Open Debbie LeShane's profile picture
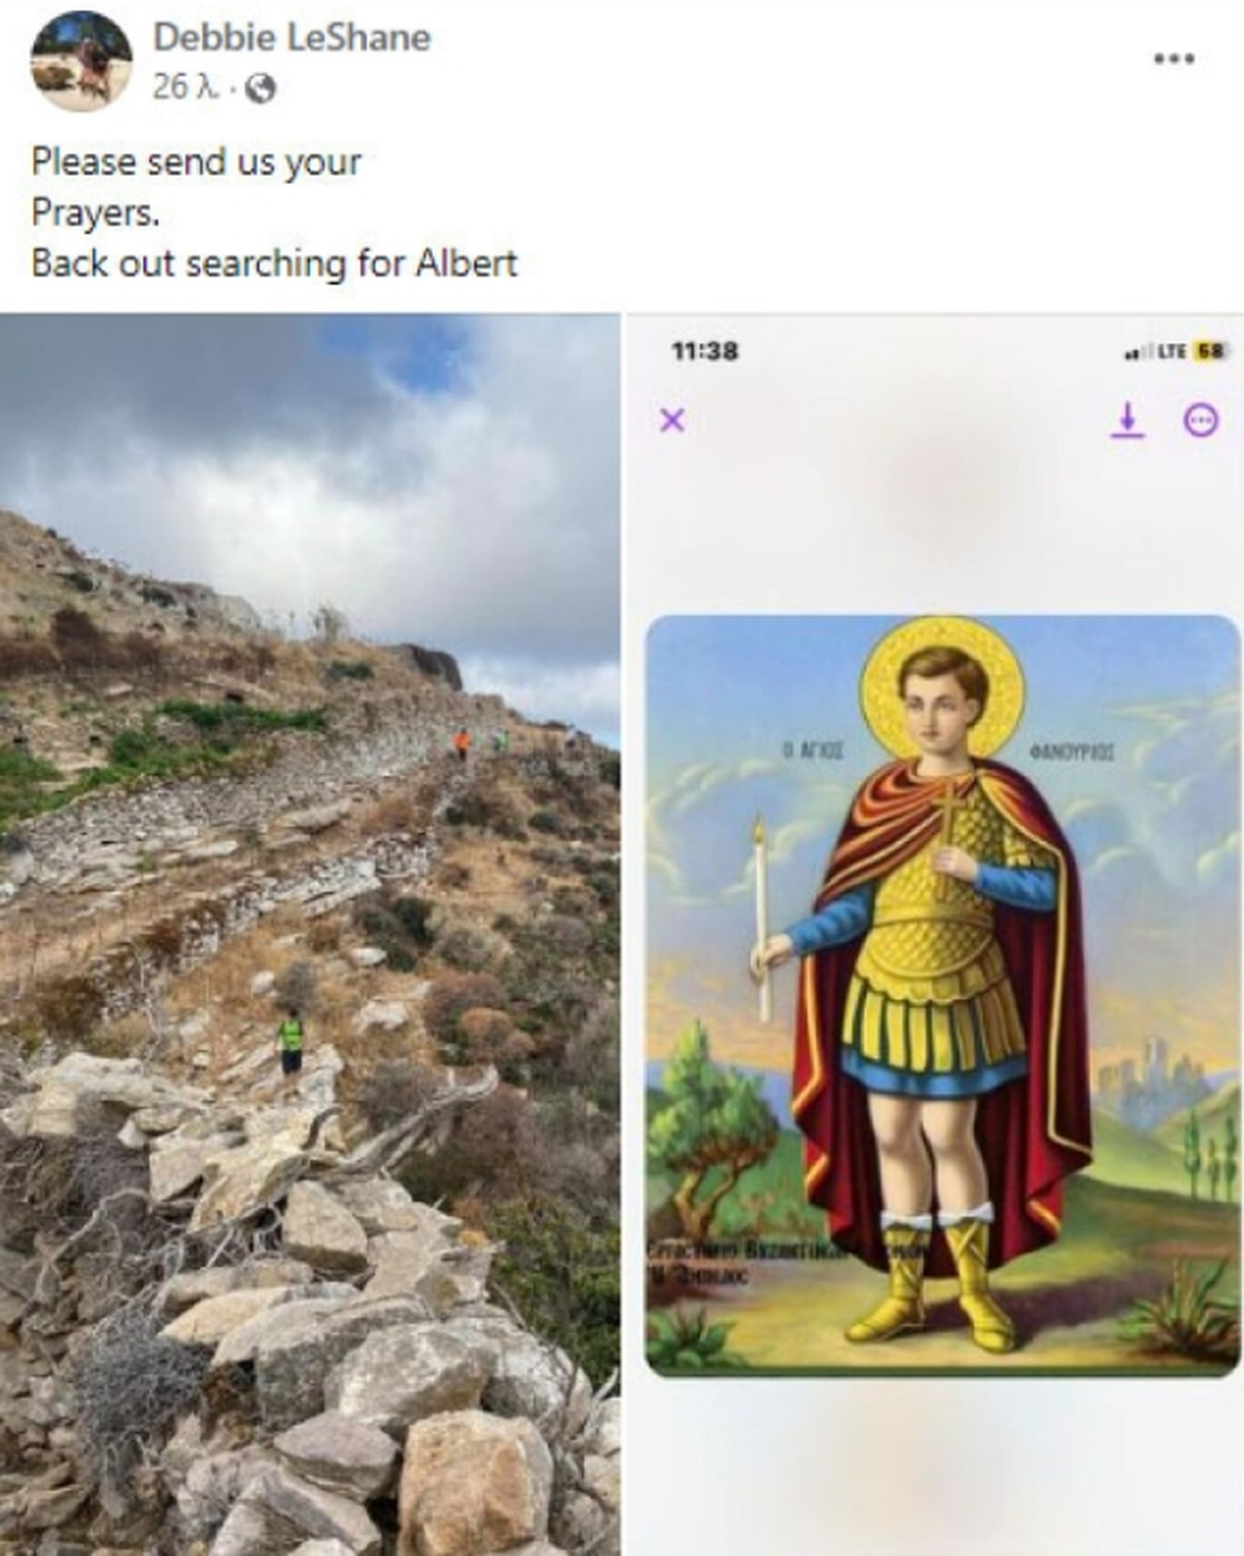Screen dimensions: 1244x1556 coord(81,62)
